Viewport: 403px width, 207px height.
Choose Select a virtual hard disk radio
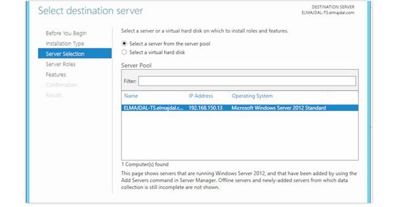pyautogui.click(x=124, y=52)
